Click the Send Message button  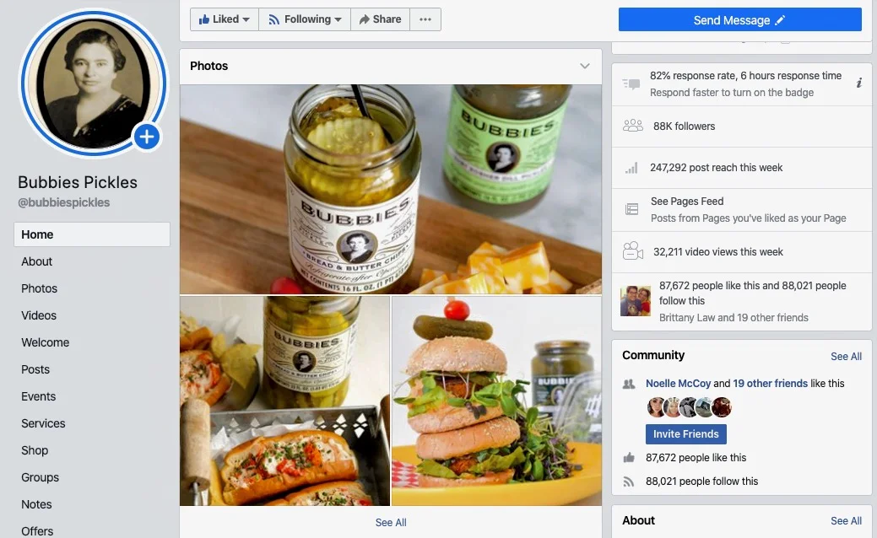(x=740, y=20)
